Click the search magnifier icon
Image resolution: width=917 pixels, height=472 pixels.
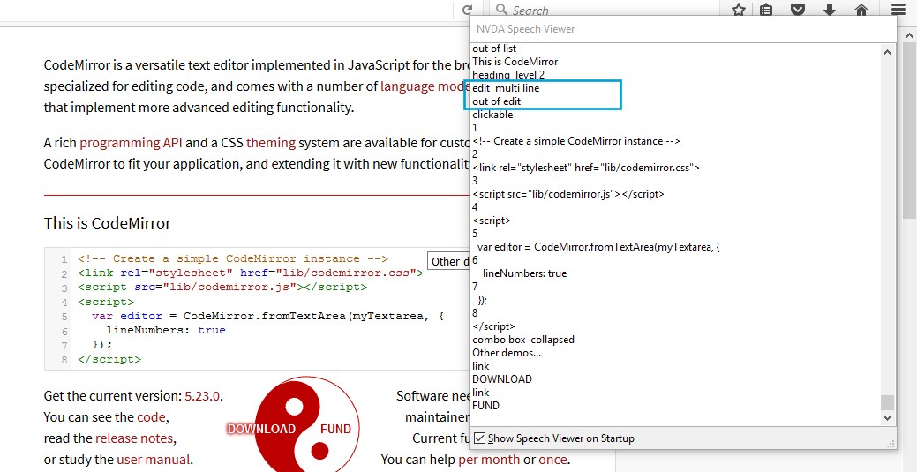coord(501,10)
